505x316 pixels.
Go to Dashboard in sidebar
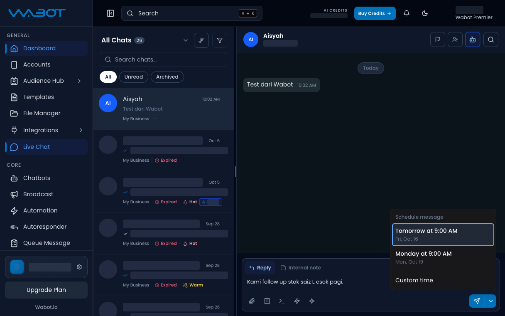pos(46,48)
